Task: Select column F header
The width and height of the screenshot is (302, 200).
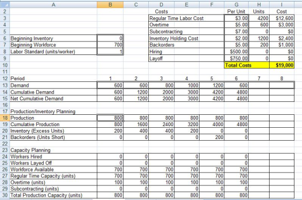Action: point(211,4)
